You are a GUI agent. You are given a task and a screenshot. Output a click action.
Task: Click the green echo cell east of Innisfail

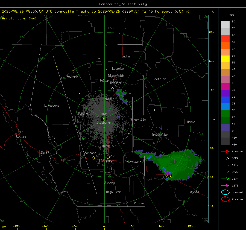(x=121, y=95)
